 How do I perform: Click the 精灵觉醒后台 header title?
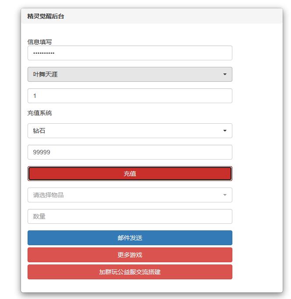tap(46, 16)
